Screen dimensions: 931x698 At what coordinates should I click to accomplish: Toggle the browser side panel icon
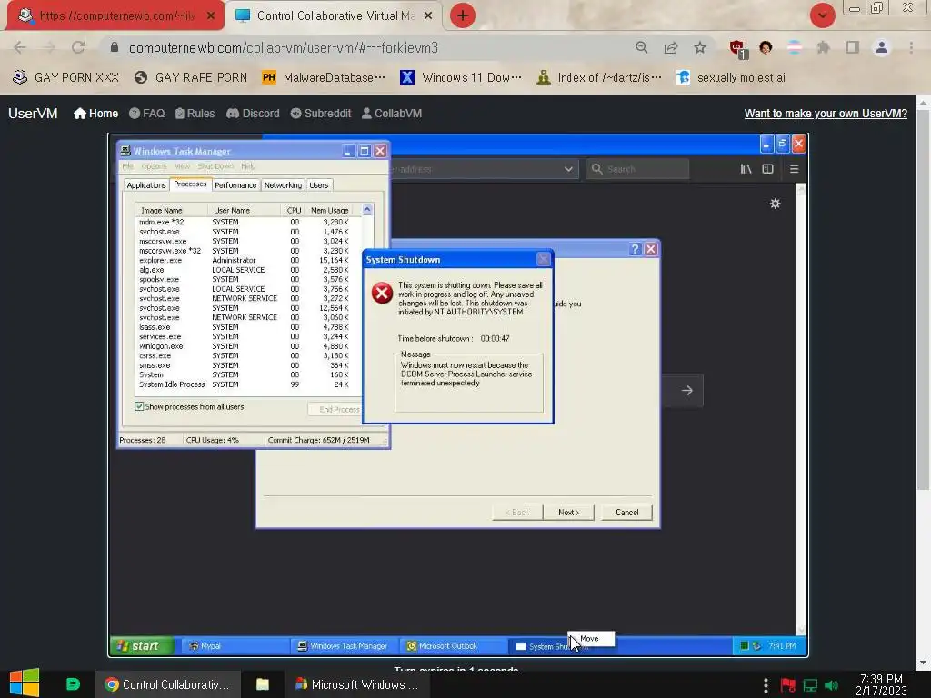click(853, 47)
